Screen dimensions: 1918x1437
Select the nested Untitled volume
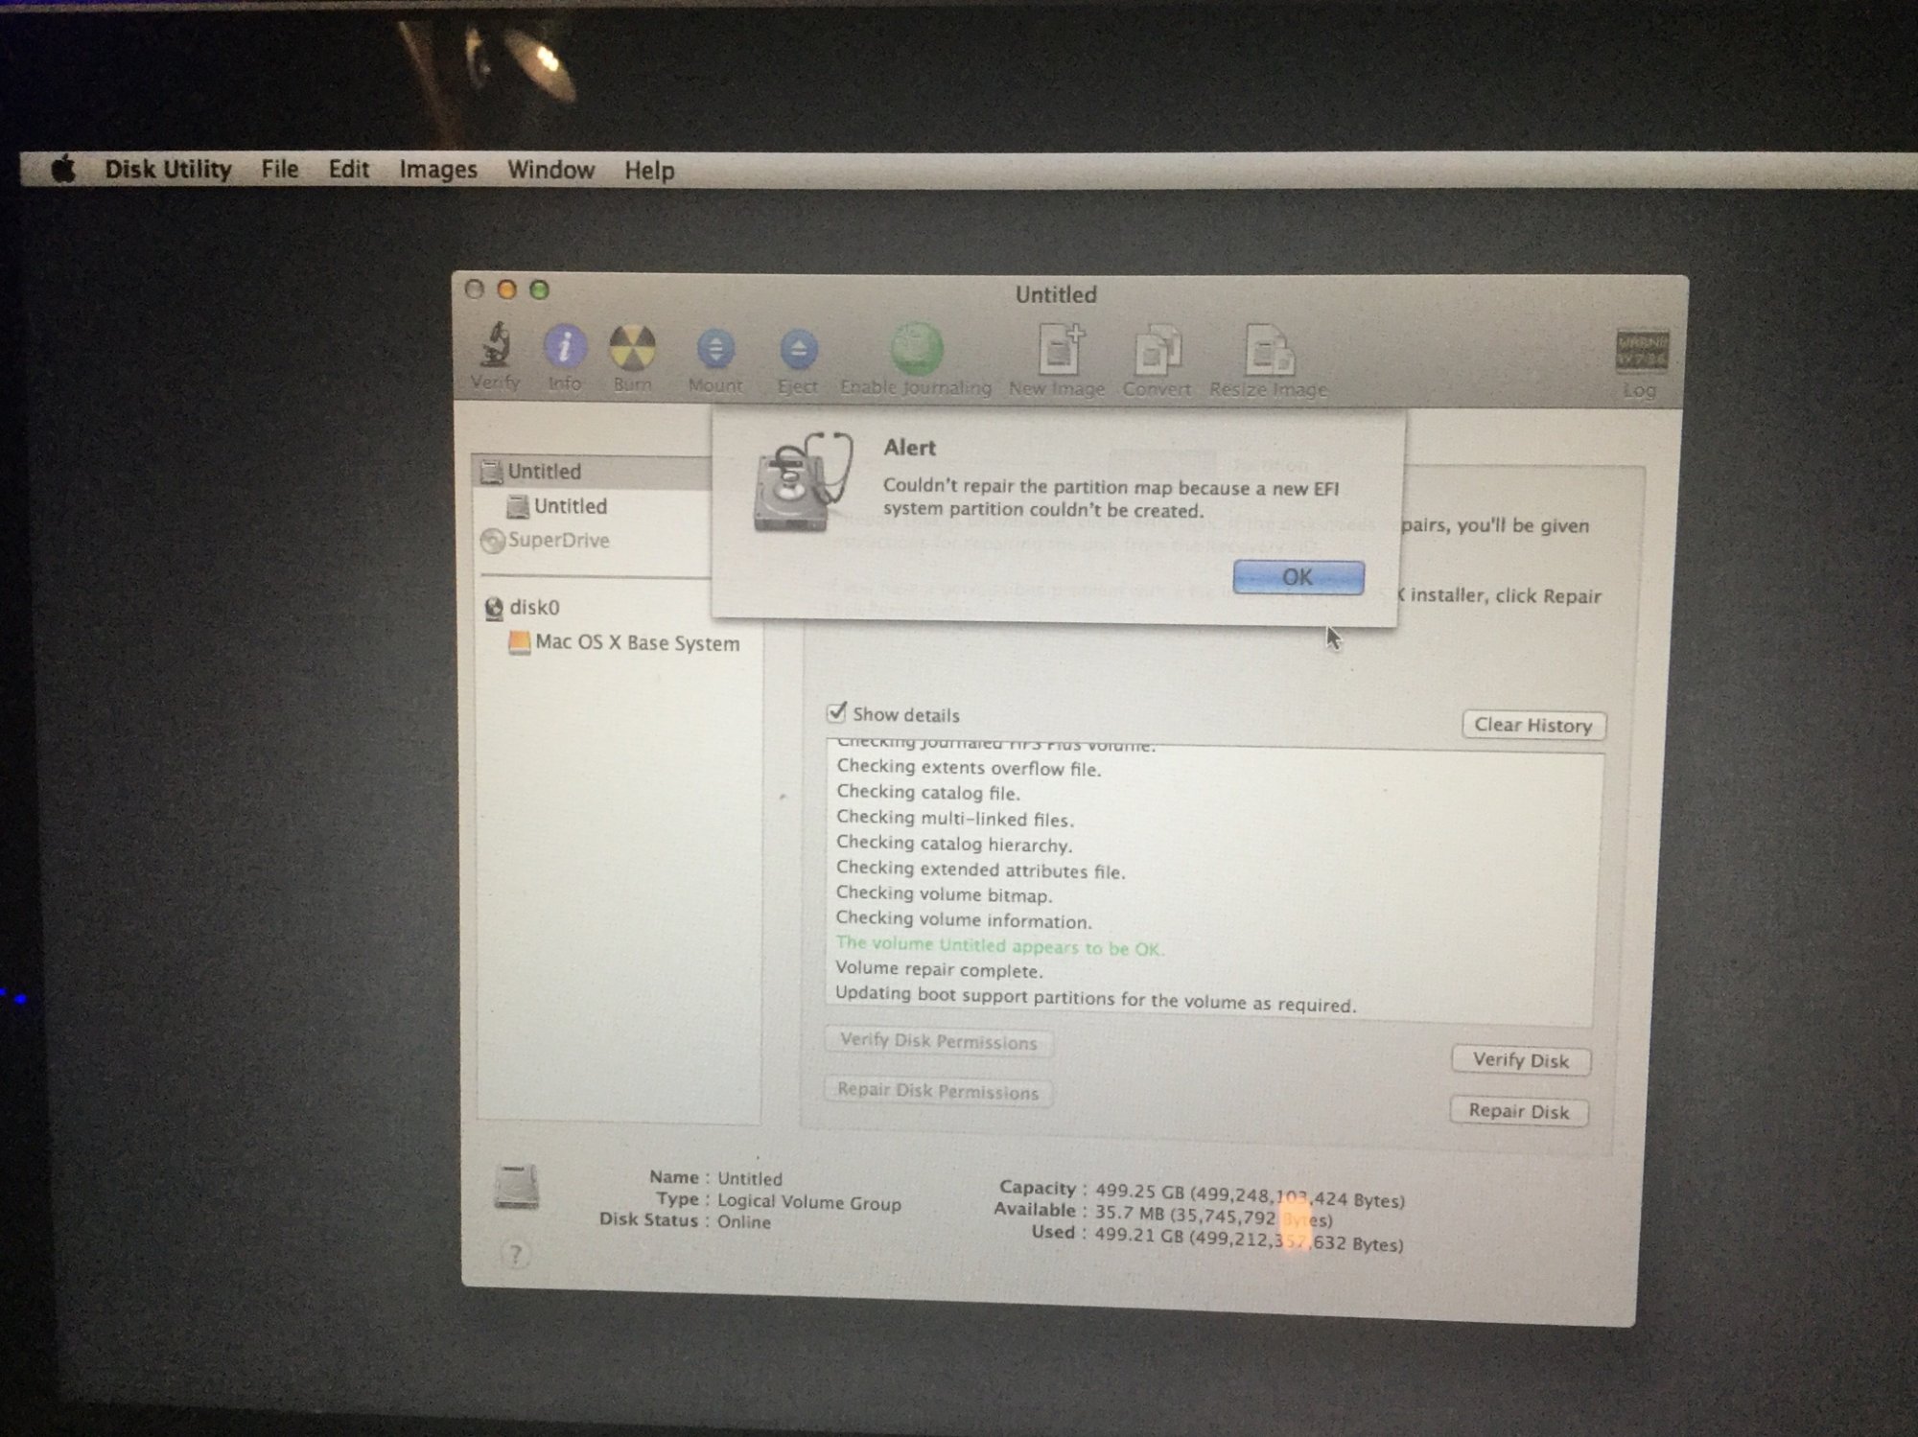coord(570,506)
